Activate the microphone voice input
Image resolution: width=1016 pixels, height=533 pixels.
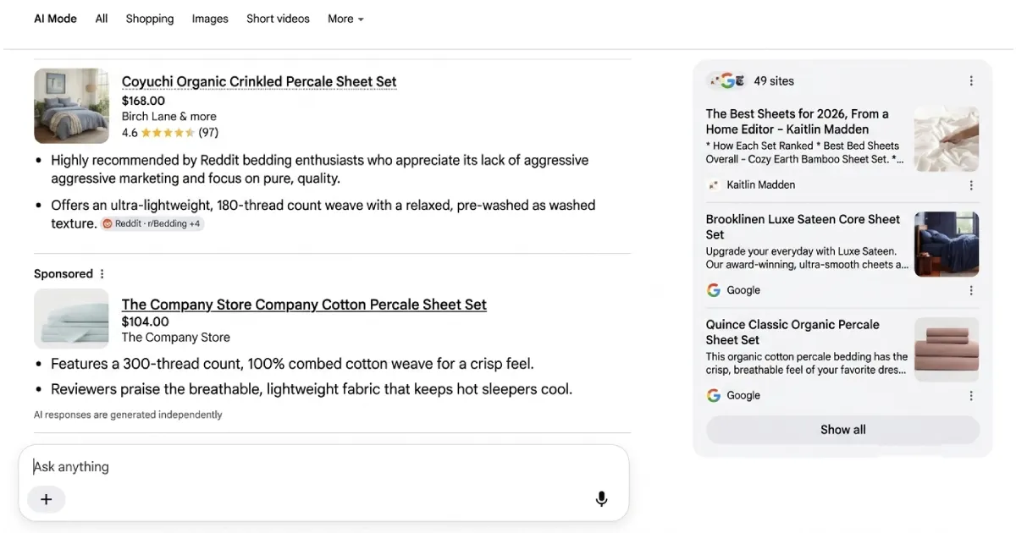click(x=601, y=499)
